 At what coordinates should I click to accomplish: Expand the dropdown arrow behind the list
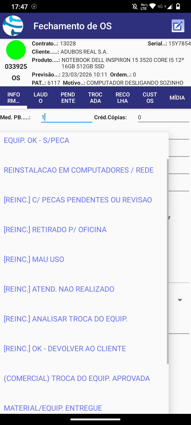[180, 300]
